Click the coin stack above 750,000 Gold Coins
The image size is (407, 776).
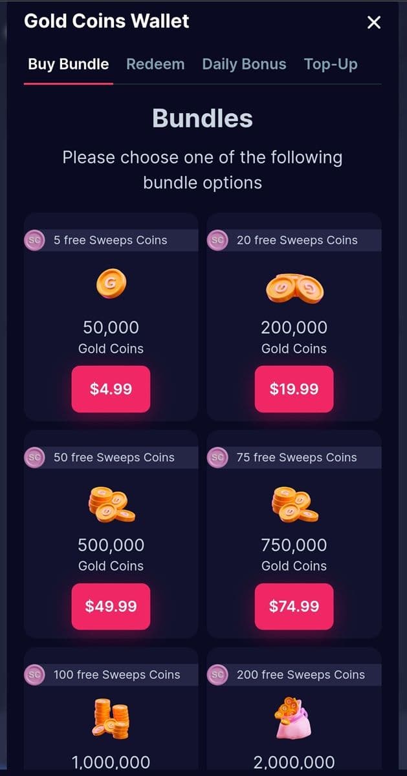pos(294,504)
